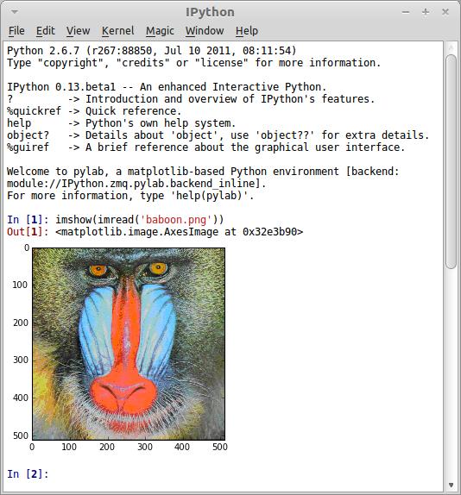Open the Help menu

[x=247, y=31]
